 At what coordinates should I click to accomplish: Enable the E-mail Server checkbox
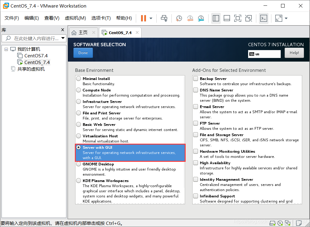tap(196, 107)
